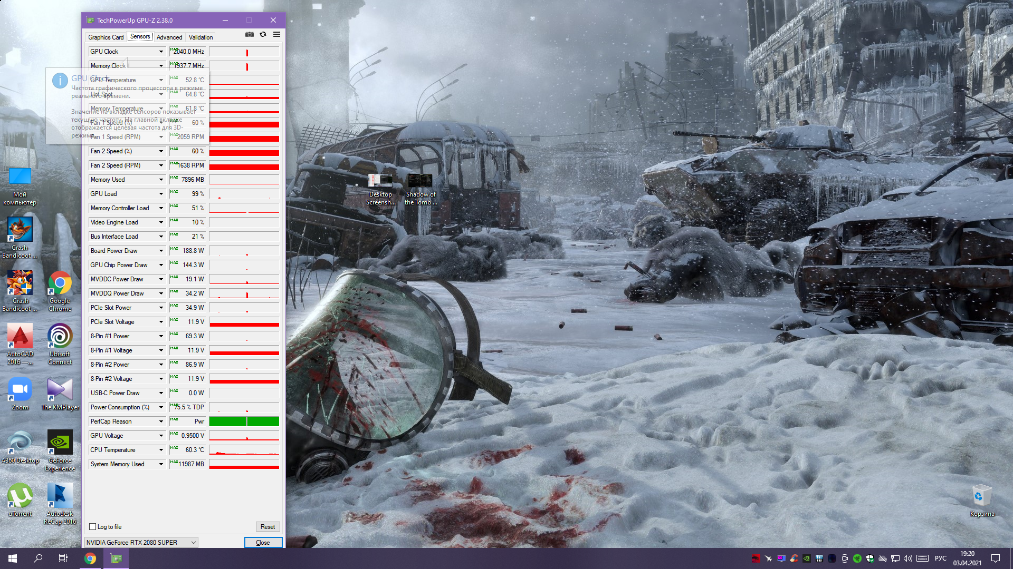
Task: Click the Close button in GPU-Z
Action: (x=263, y=542)
